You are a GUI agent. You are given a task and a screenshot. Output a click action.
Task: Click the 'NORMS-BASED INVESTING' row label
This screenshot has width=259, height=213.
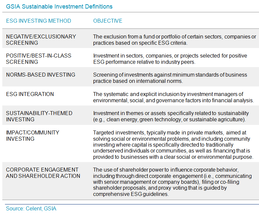40,75
